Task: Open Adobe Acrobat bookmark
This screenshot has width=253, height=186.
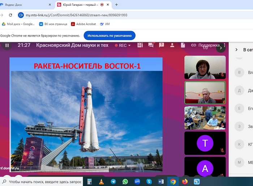Action: click(83, 24)
